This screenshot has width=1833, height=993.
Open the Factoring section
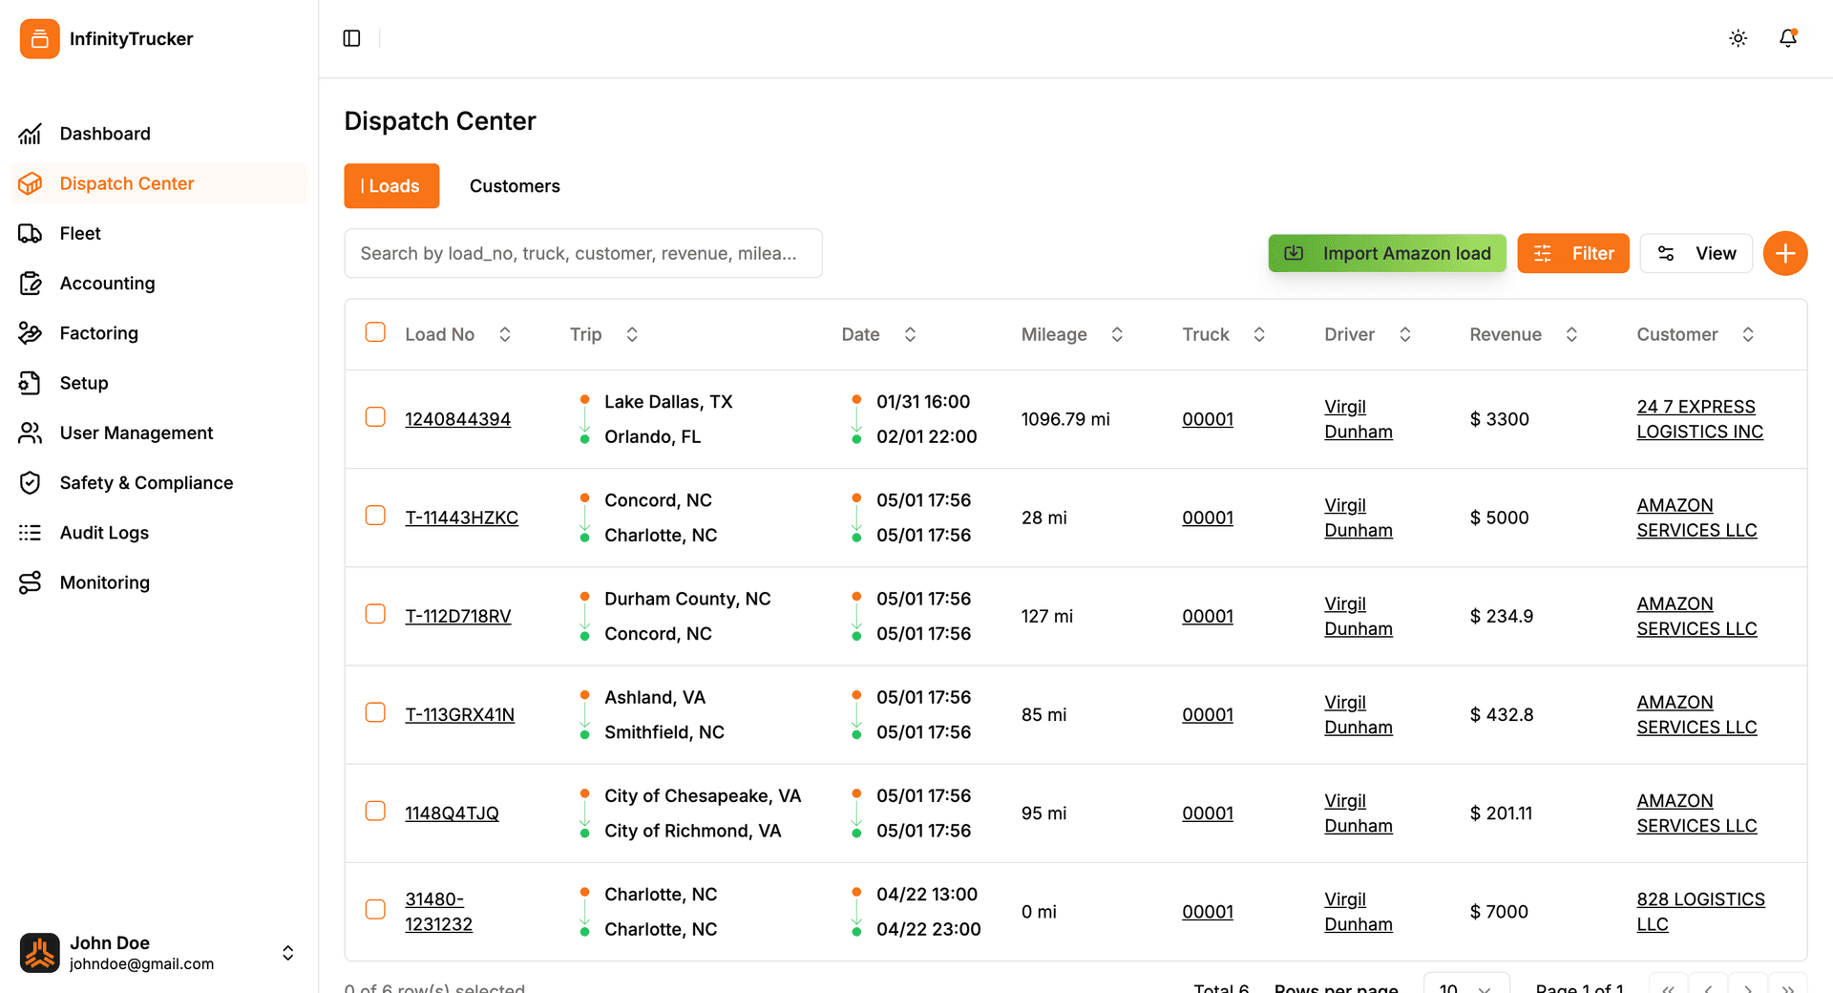point(98,332)
